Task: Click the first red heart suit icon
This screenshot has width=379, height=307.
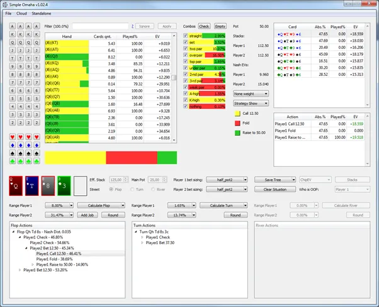Action: pos(13,136)
